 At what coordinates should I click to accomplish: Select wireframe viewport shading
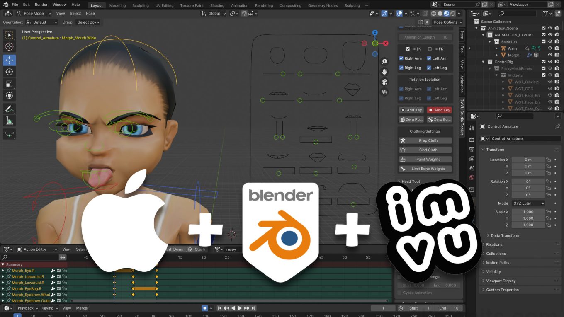click(434, 13)
